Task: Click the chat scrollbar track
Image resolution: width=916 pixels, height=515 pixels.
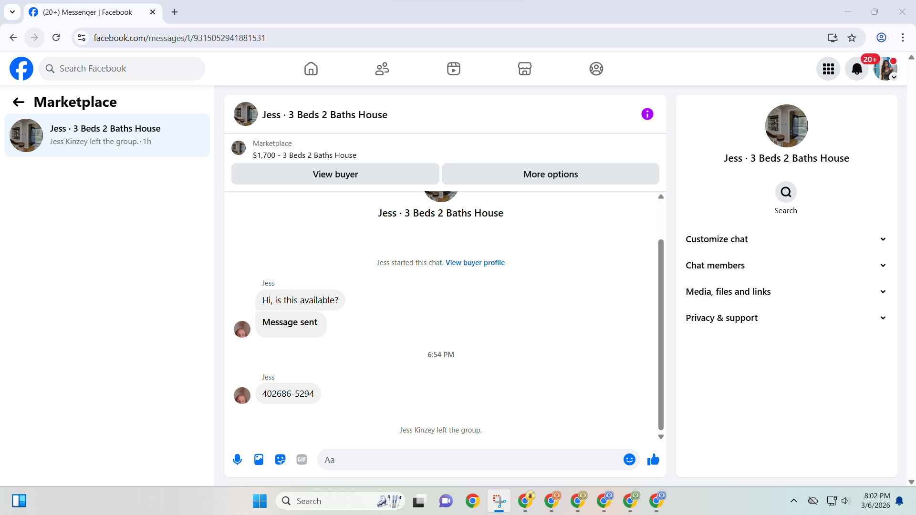Action: pos(661,219)
